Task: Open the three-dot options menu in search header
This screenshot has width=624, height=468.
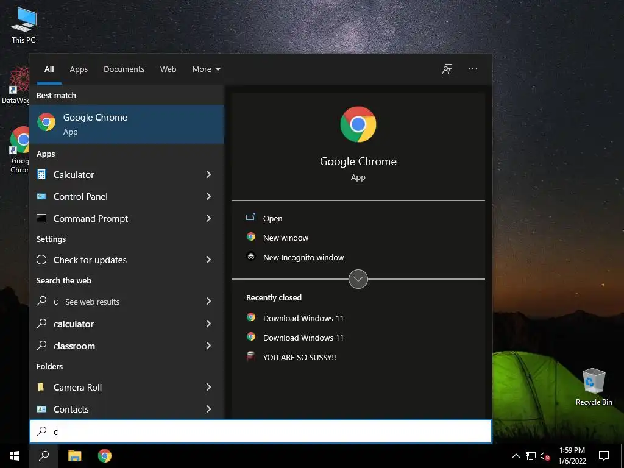Action: (473, 69)
